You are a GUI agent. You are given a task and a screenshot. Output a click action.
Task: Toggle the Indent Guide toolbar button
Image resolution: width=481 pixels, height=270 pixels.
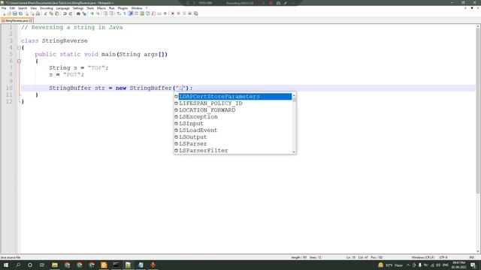coord(130,13)
